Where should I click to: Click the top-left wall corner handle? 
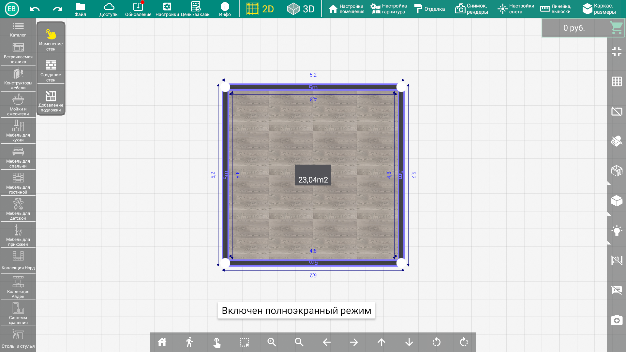(225, 87)
